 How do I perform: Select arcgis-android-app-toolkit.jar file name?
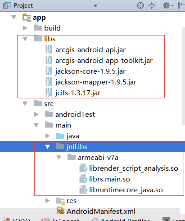(x=104, y=61)
